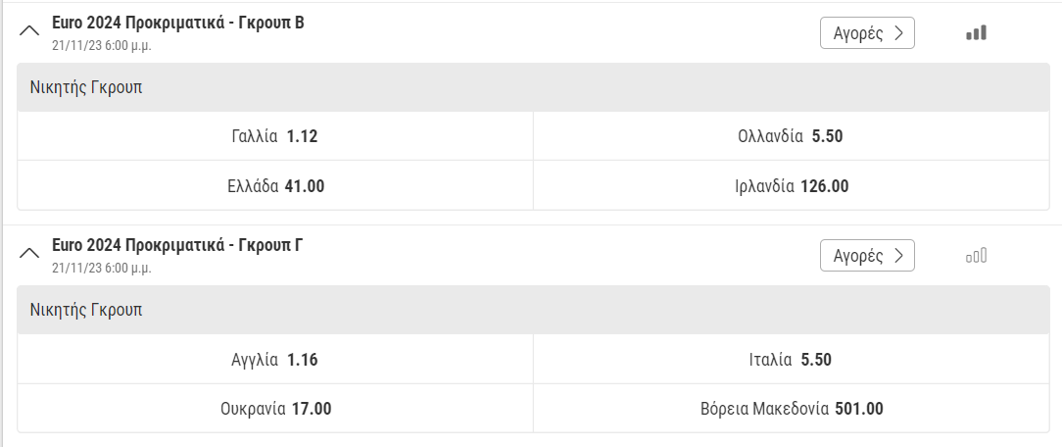The width and height of the screenshot is (1062, 447).
Task: Choose Ουκρανία at odds 17.00
Action: click(275, 409)
